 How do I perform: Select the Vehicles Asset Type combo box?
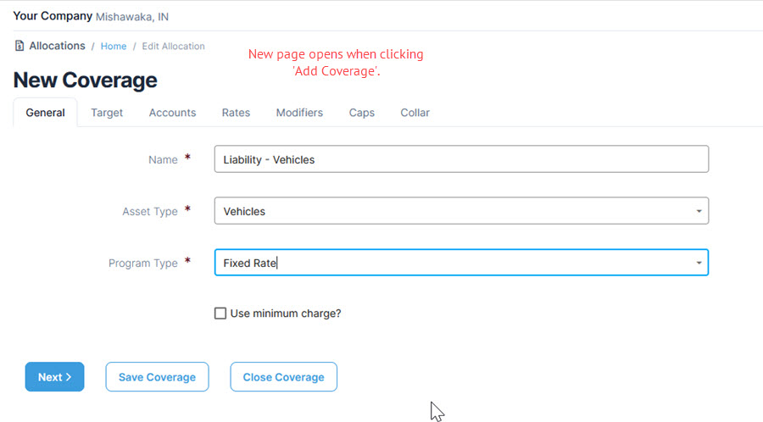[461, 211]
